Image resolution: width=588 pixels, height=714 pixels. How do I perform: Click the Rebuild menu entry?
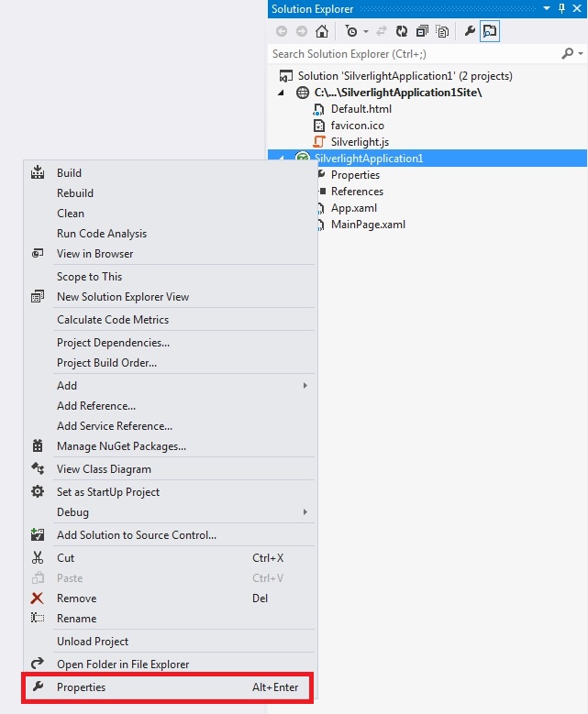tap(75, 193)
